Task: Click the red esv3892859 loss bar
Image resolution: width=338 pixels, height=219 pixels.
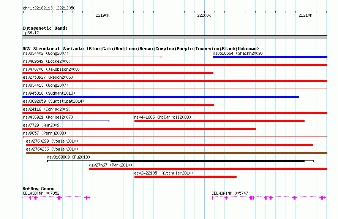Action: (x=118, y=105)
